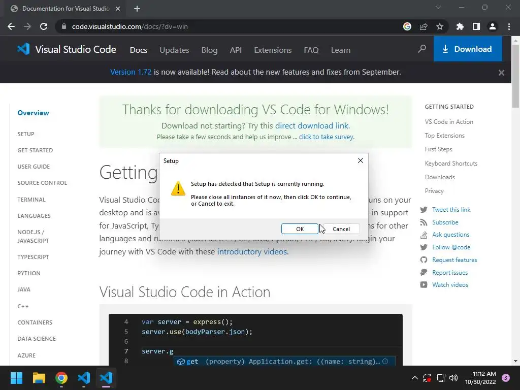Open the site search magnifier icon
520x390 pixels.
pyautogui.click(x=422, y=49)
